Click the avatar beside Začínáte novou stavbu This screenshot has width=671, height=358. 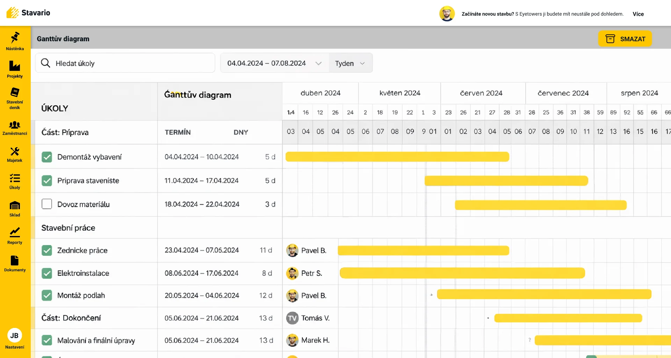[x=447, y=14]
